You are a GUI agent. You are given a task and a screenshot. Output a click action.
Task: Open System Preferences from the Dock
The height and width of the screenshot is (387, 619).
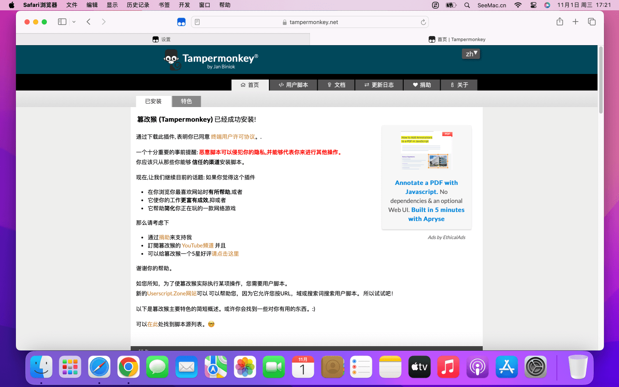(x=536, y=367)
